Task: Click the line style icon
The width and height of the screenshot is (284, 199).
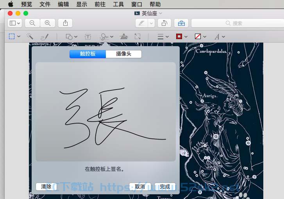Action: pyautogui.click(x=160, y=37)
